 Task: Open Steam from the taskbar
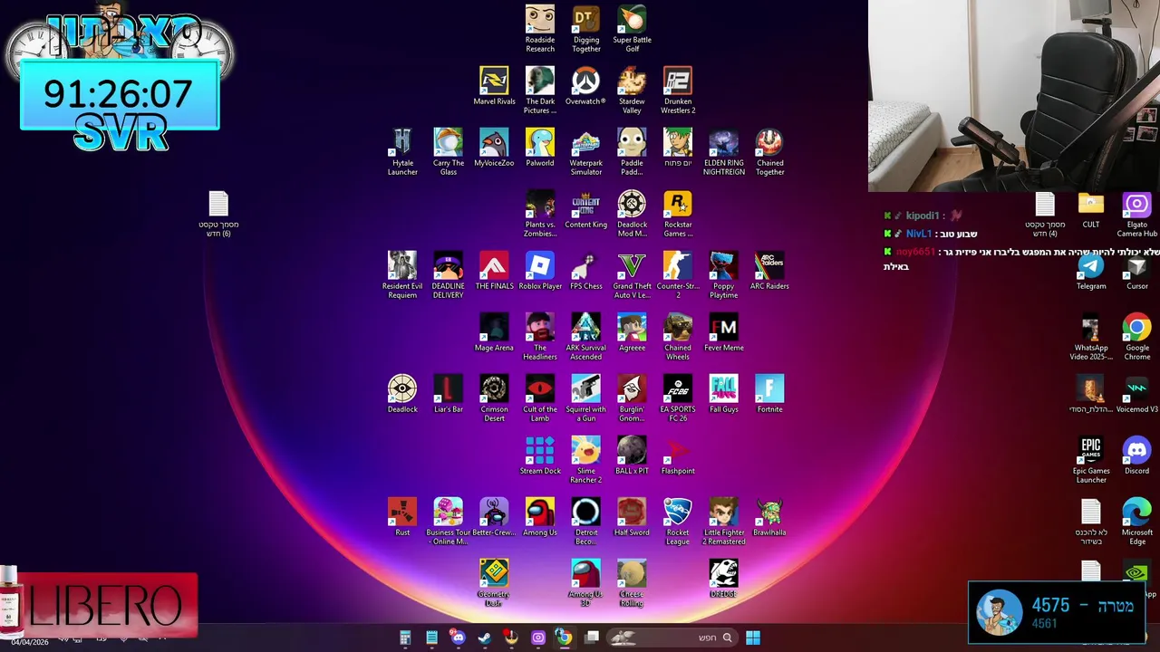485,638
